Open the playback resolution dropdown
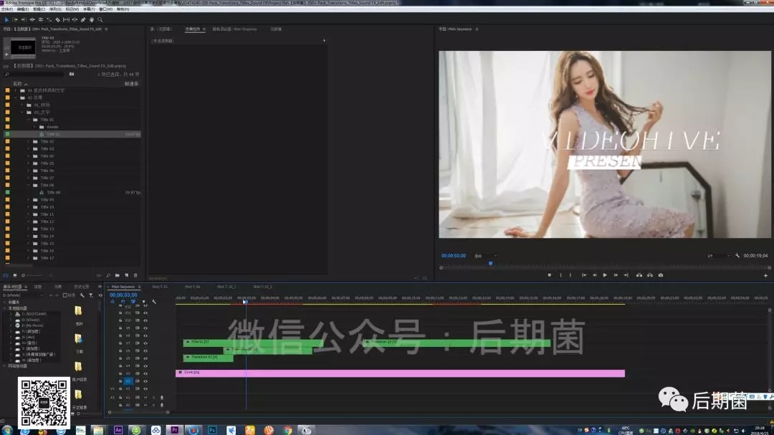Viewport: 774px width, 435px height. 718,256
